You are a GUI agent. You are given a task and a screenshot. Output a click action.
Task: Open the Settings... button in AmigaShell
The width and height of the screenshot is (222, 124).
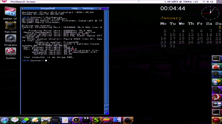[89, 9]
